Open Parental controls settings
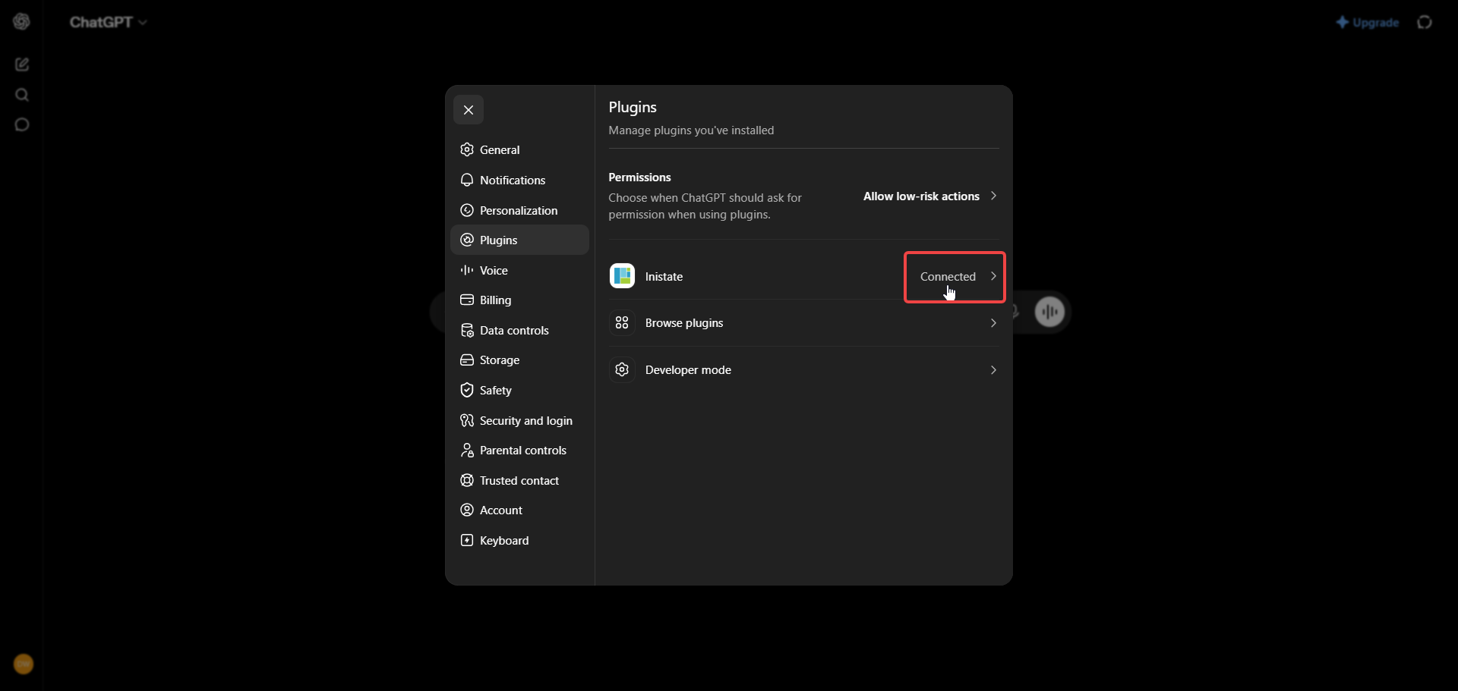 [x=519, y=451]
